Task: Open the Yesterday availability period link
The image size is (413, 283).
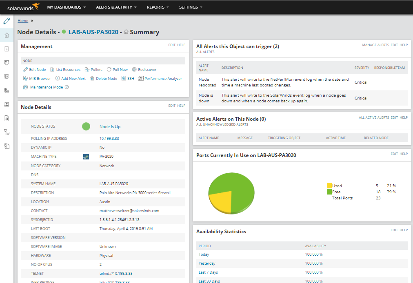Action: (207, 263)
